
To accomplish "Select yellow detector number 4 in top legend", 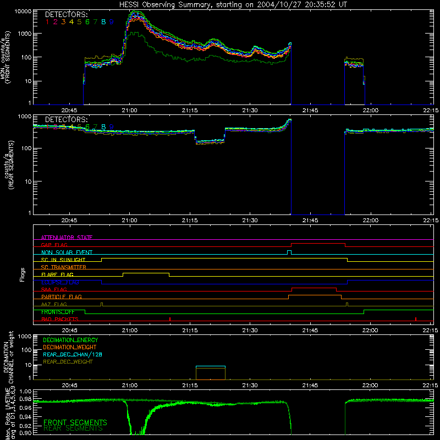I will click(x=71, y=22).
